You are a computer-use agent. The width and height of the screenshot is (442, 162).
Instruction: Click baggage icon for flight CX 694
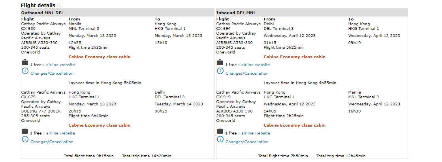pyautogui.click(x=220, y=63)
